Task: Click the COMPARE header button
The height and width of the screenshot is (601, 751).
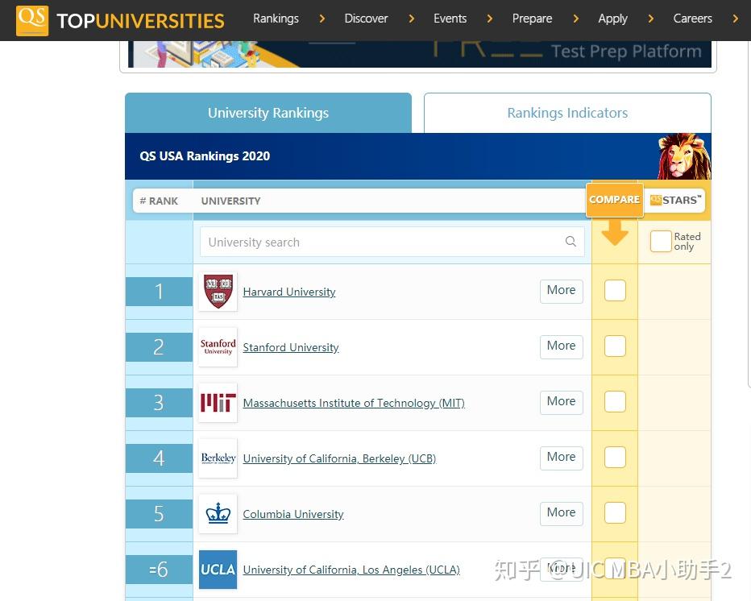Action: [x=615, y=200]
